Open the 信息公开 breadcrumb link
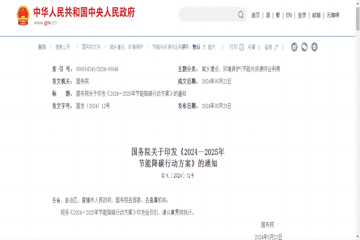 pyautogui.click(x=62, y=47)
